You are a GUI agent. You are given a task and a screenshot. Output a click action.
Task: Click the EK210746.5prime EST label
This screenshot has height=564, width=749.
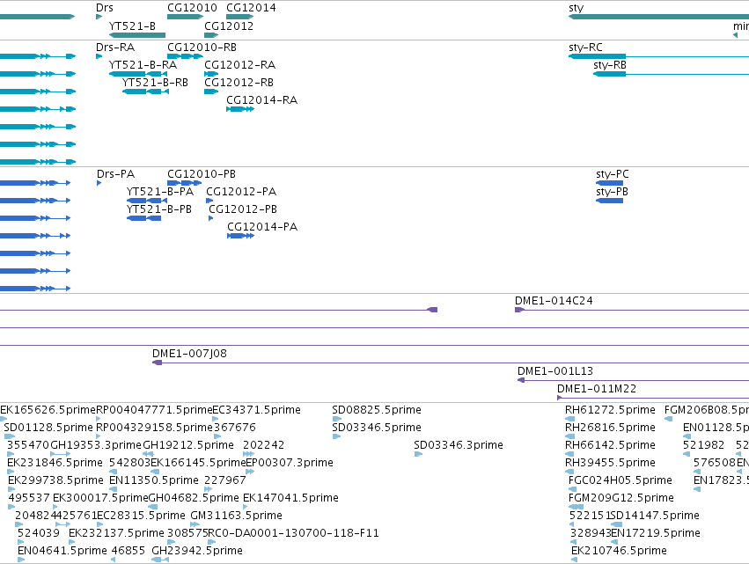pos(619,551)
